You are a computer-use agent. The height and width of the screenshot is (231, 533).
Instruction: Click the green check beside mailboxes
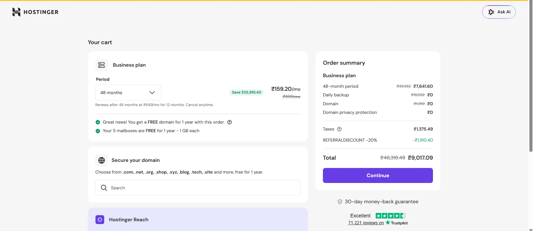click(98, 131)
